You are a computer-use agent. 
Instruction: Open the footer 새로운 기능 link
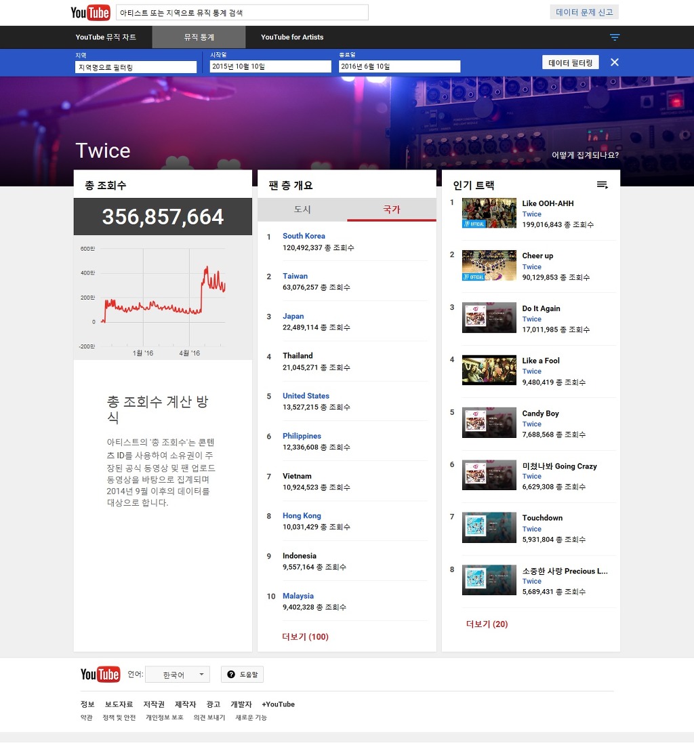(x=251, y=717)
